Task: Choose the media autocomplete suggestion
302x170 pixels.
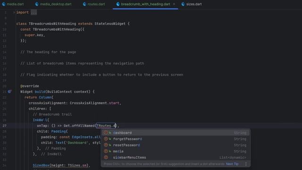Action: (176, 151)
